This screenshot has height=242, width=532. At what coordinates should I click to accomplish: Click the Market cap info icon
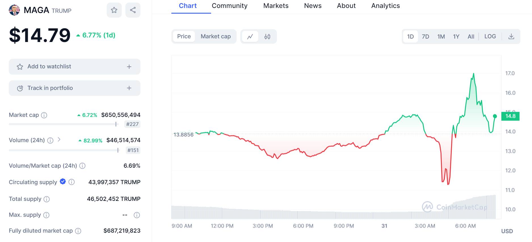pyautogui.click(x=44, y=115)
